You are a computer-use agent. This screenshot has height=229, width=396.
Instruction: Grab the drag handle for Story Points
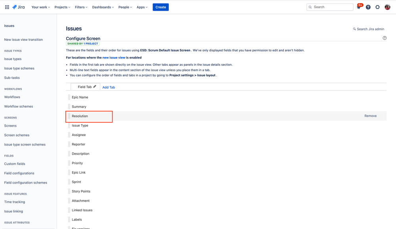(69, 191)
